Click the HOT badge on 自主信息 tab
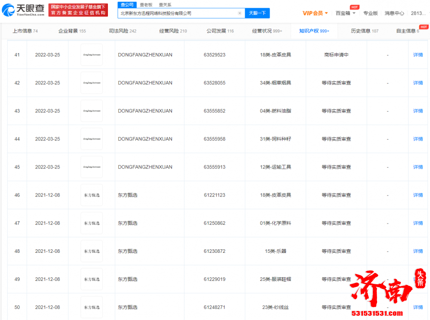Viewport: 430px width, 320px height. pyautogui.click(x=423, y=27)
